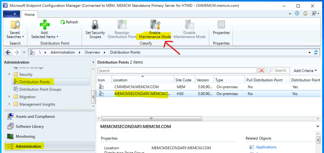Clear search with the red X
The image size is (324, 153).
[262, 71]
